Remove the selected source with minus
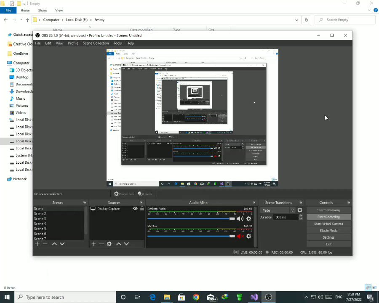Image resolution: width=379 pixels, height=303 pixels. [x=101, y=244]
